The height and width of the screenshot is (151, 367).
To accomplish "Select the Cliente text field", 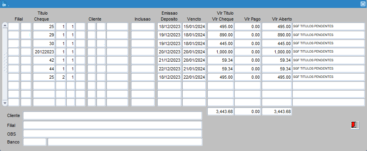I will [112, 115].
